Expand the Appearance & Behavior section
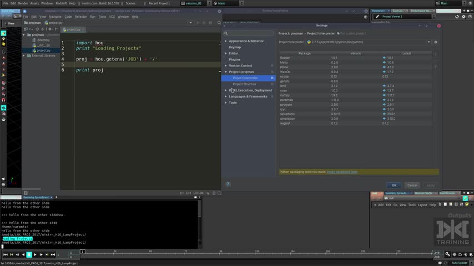This screenshot has height=266, width=474. click(226, 41)
